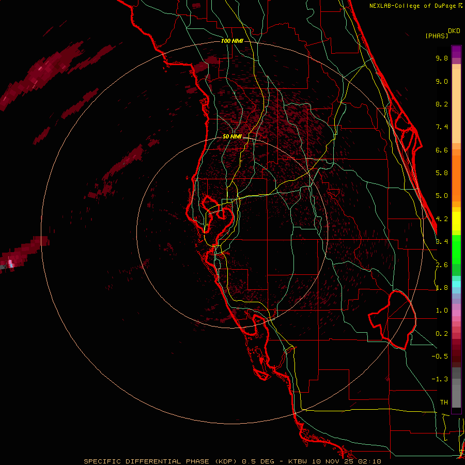This screenshot has height=465, width=465.
Task: Pick the light peach color bar segment
Action: [456, 106]
